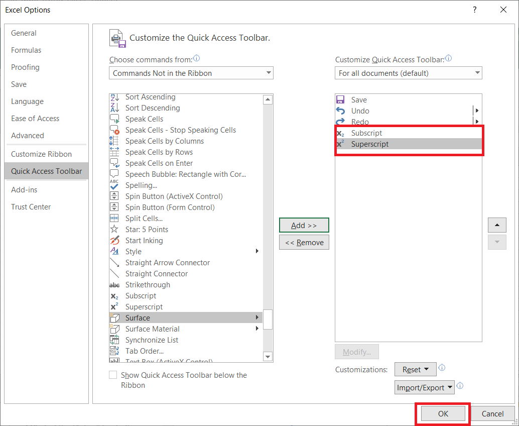Enable Show Quick Access Toolbar below the Ribbon
The width and height of the screenshot is (519, 426).
(113, 375)
